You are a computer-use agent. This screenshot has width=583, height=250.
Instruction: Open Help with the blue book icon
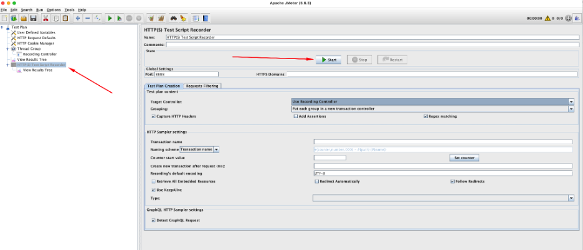coord(206,18)
